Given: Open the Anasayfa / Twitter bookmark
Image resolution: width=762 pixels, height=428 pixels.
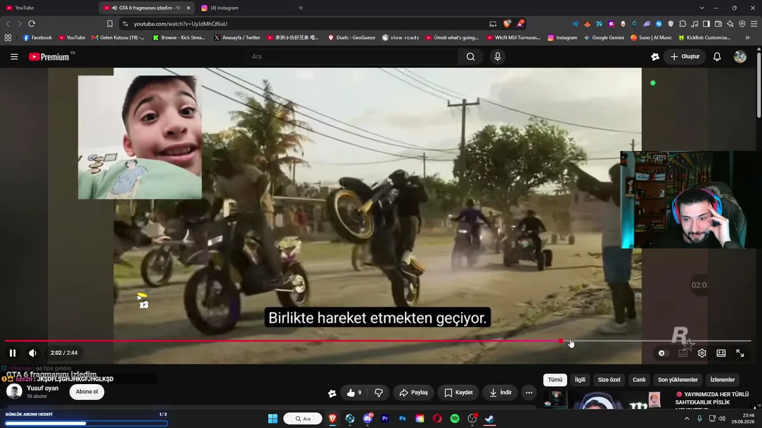Looking at the screenshot, I should (x=237, y=37).
